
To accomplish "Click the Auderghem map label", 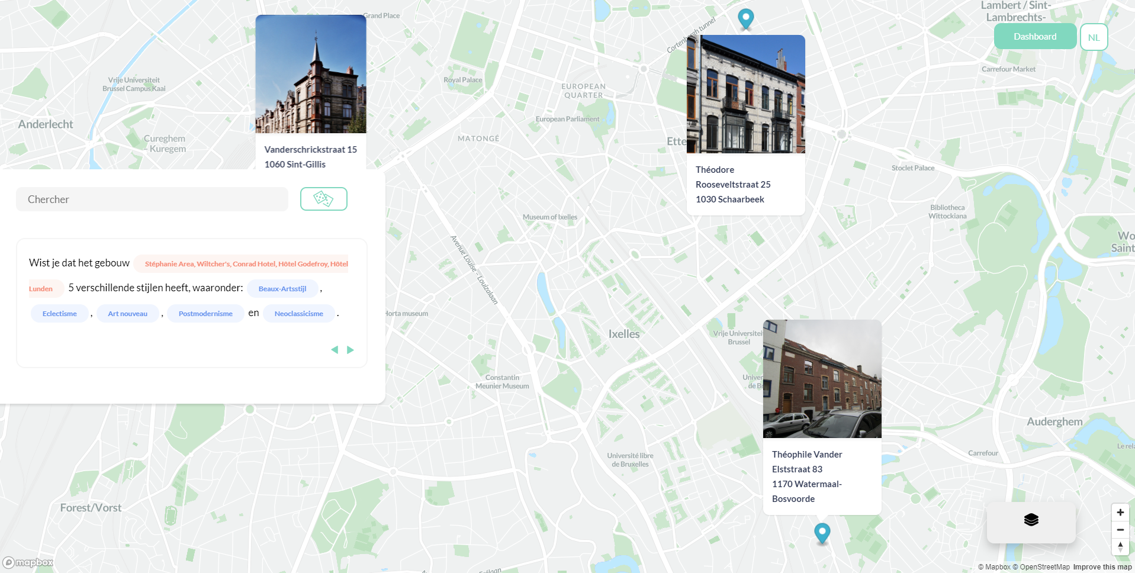I will (1054, 421).
